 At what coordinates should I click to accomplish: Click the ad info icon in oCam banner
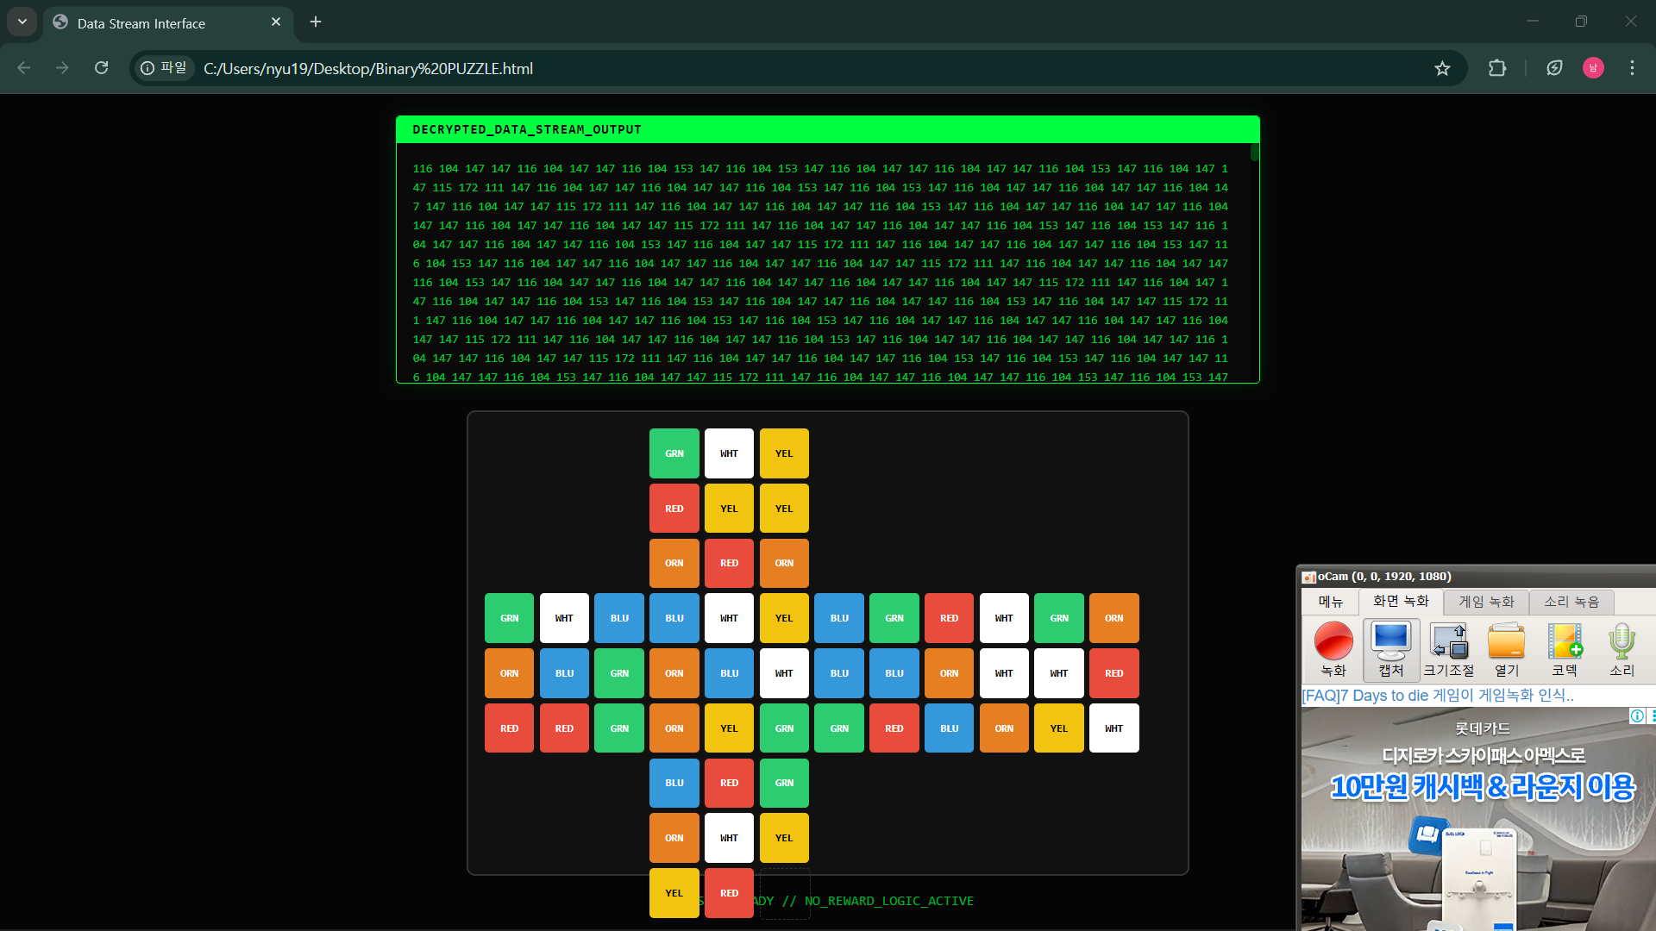click(1637, 715)
